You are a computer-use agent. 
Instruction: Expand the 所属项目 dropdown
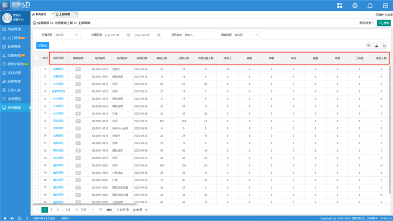[x=66, y=35]
